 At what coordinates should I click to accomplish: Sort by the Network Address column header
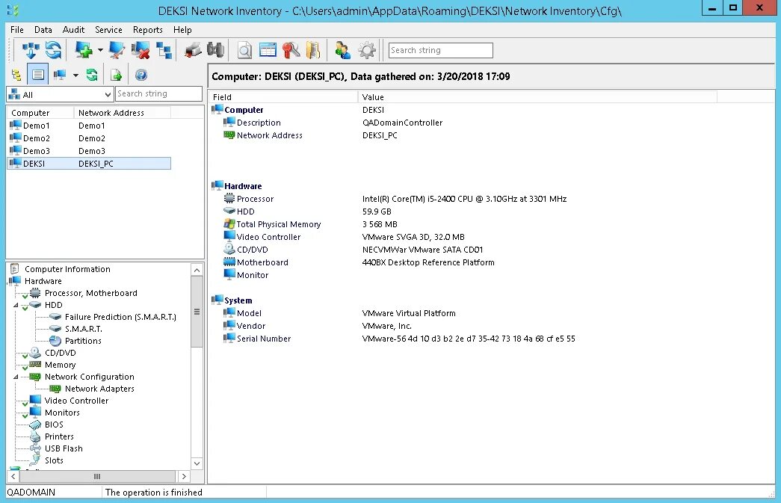coord(122,113)
